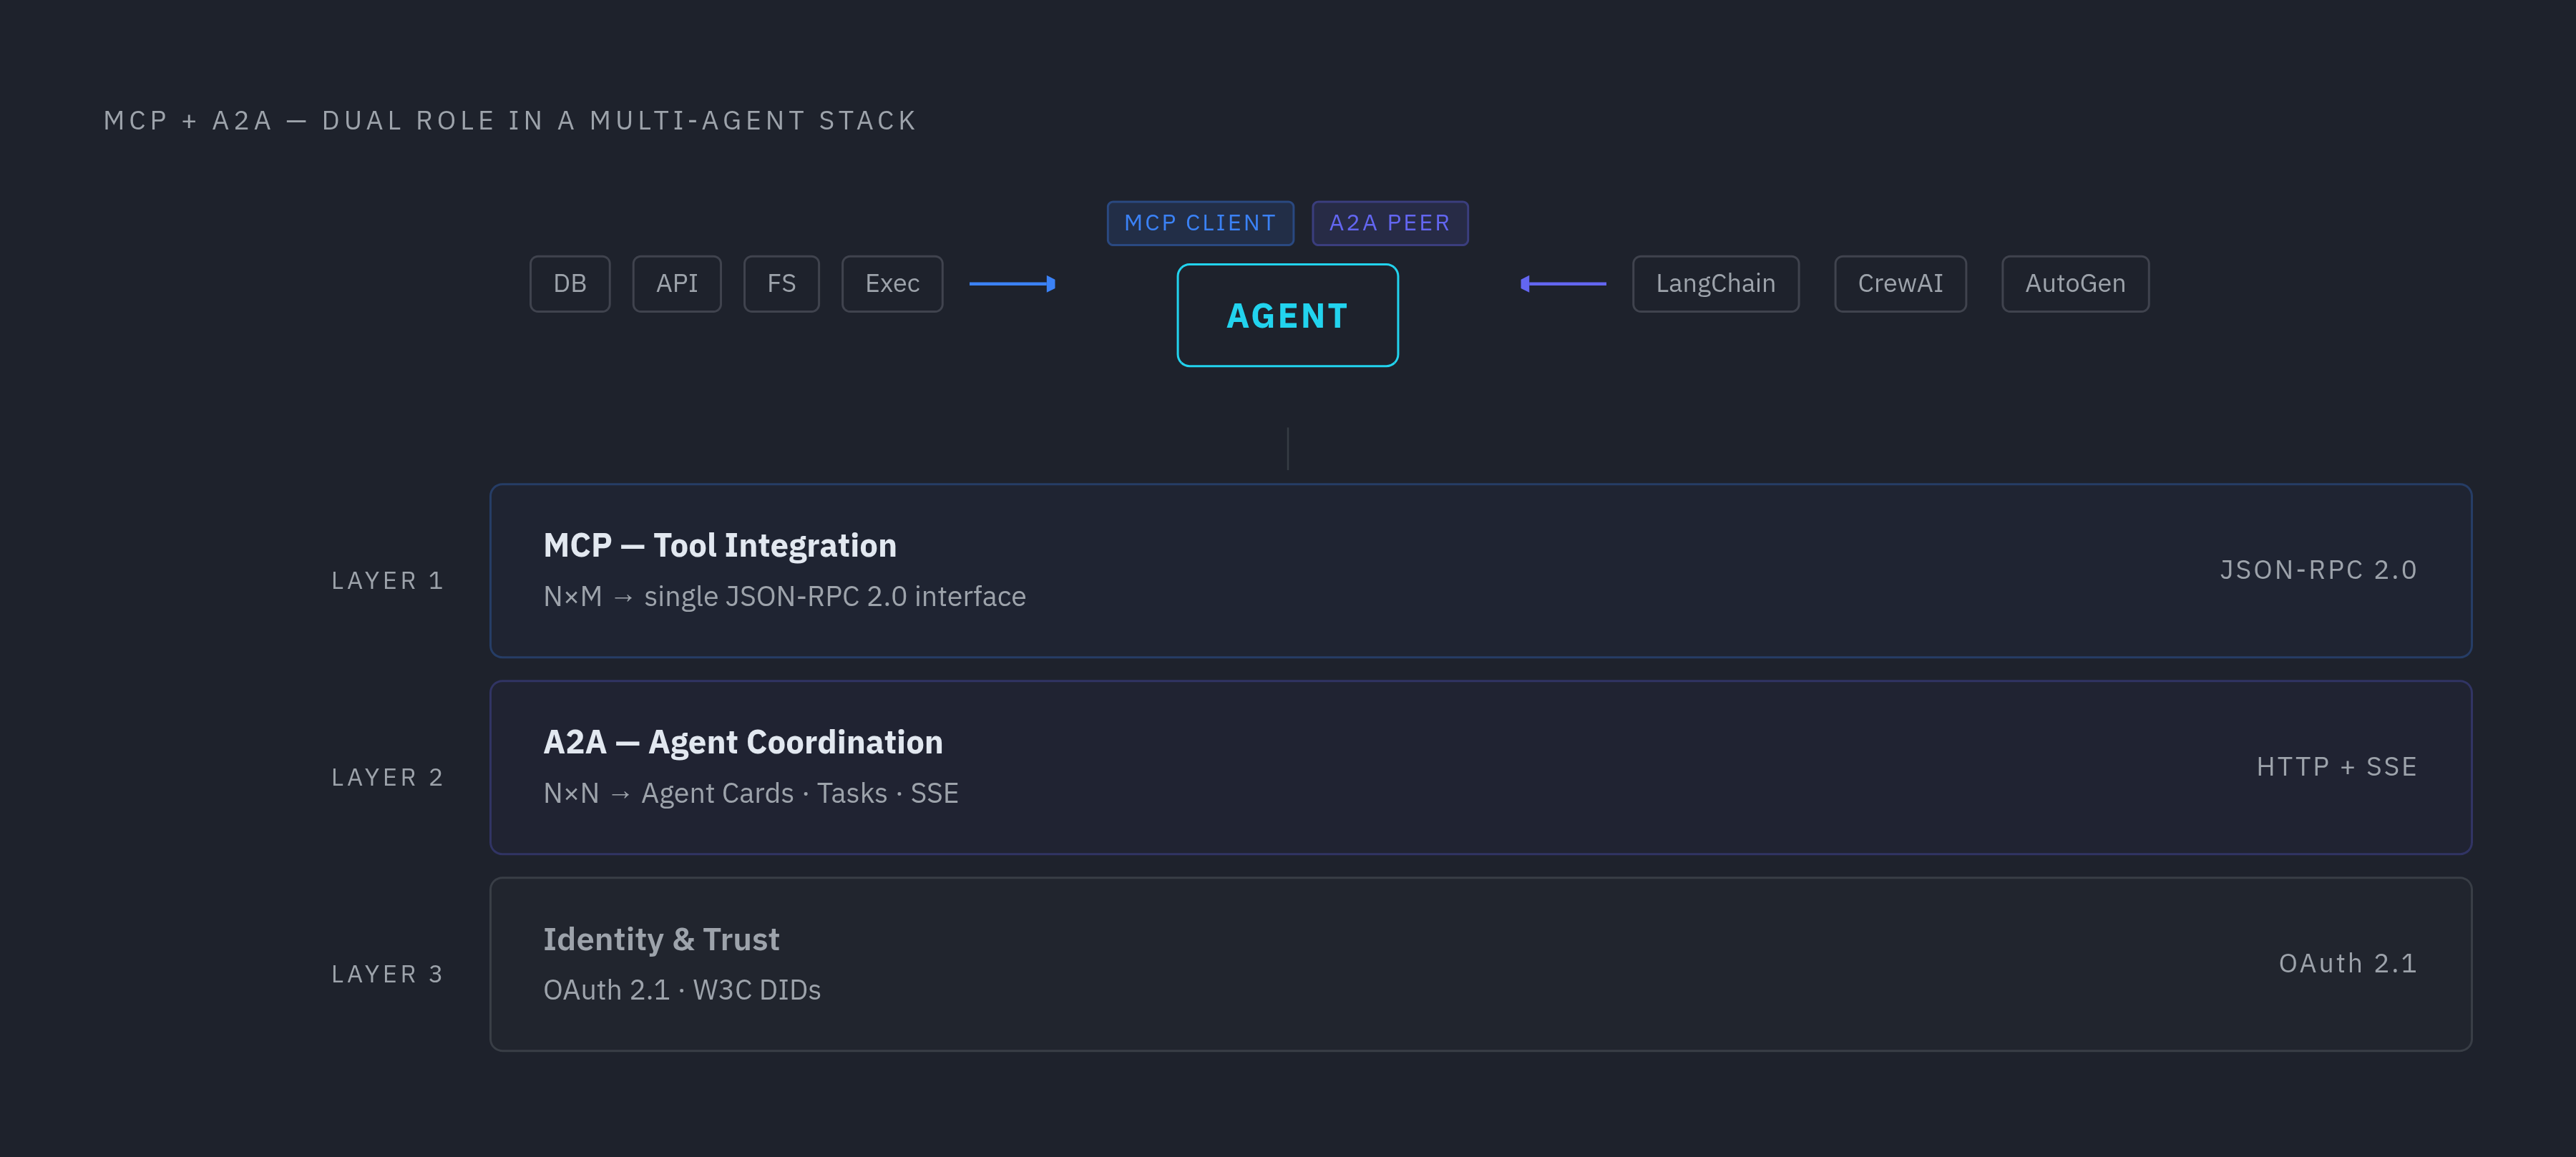Click the central AGENT box
The height and width of the screenshot is (1157, 2576).
pos(1287,315)
